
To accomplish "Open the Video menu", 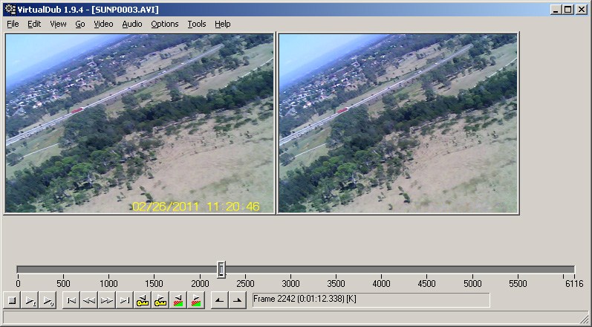I will (x=103, y=24).
